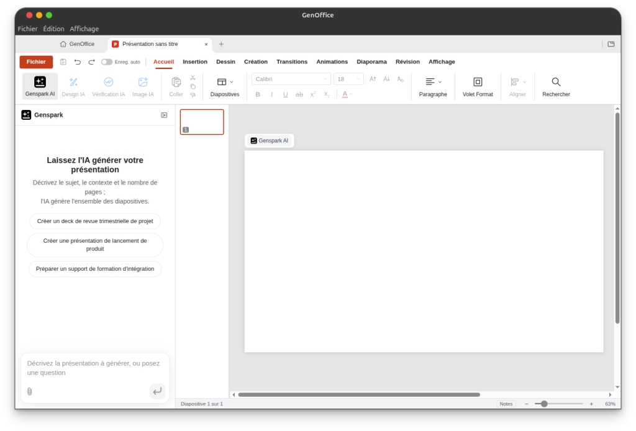Expand the font color dropdown arrow
The width and height of the screenshot is (636, 431).
click(x=352, y=94)
